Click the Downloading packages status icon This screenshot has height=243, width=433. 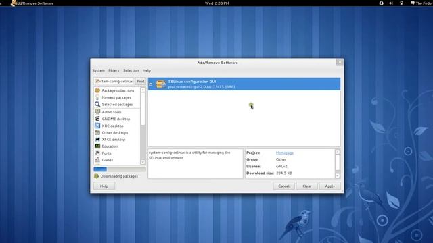[x=96, y=176]
